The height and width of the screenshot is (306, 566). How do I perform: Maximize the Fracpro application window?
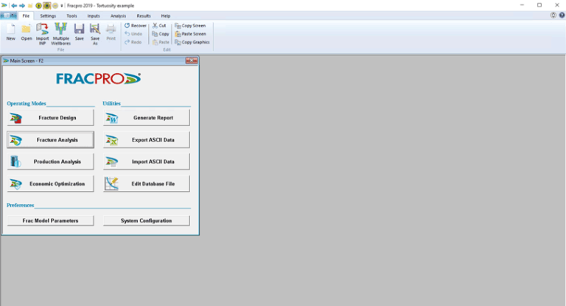(539, 5)
